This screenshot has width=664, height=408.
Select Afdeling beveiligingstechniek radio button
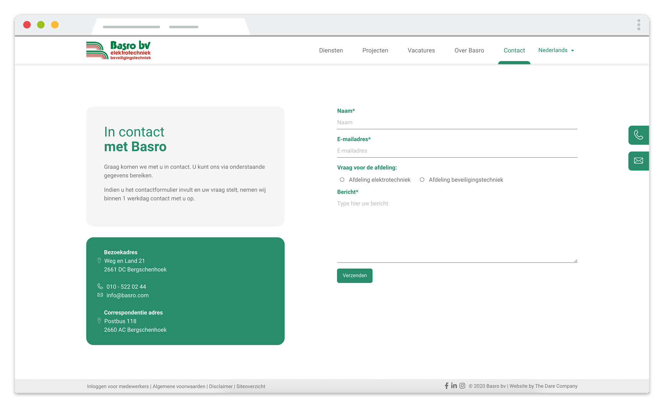[422, 180]
